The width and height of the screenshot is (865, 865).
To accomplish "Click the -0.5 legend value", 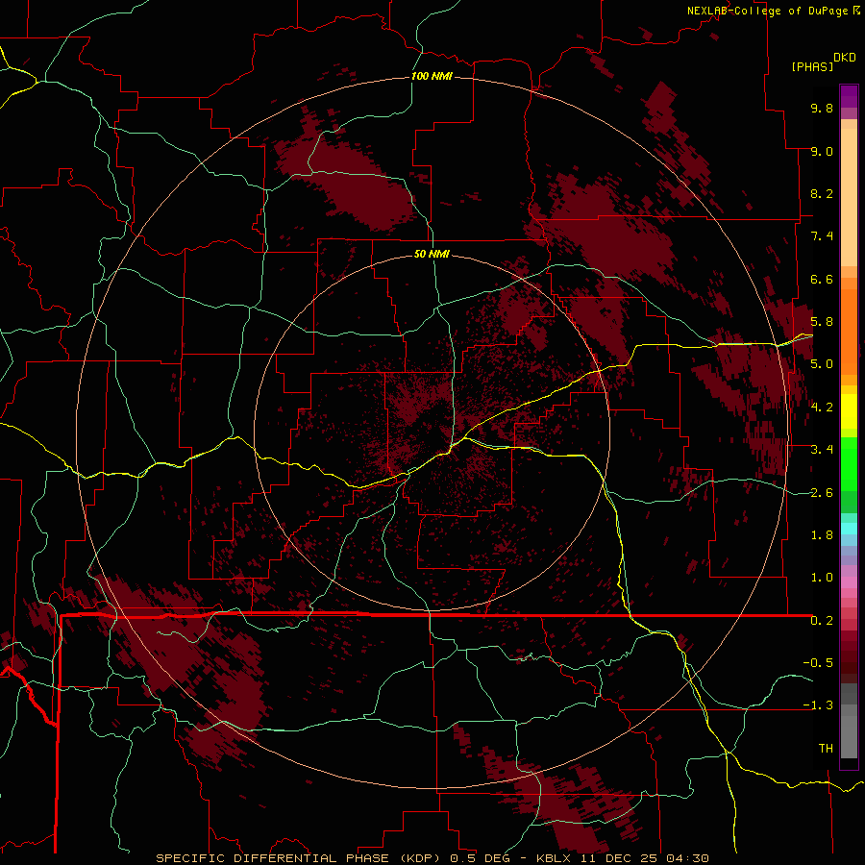I will (818, 663).
